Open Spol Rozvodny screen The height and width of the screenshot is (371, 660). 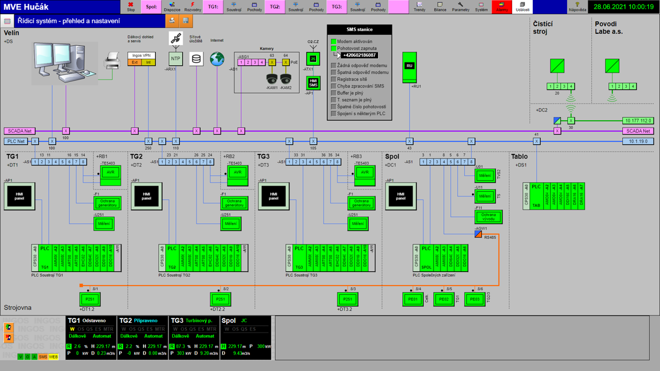pos(192,7)
